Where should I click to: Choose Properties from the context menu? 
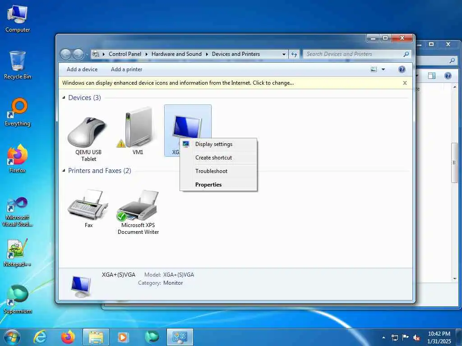pyautogui.click(x=218, y=185)
